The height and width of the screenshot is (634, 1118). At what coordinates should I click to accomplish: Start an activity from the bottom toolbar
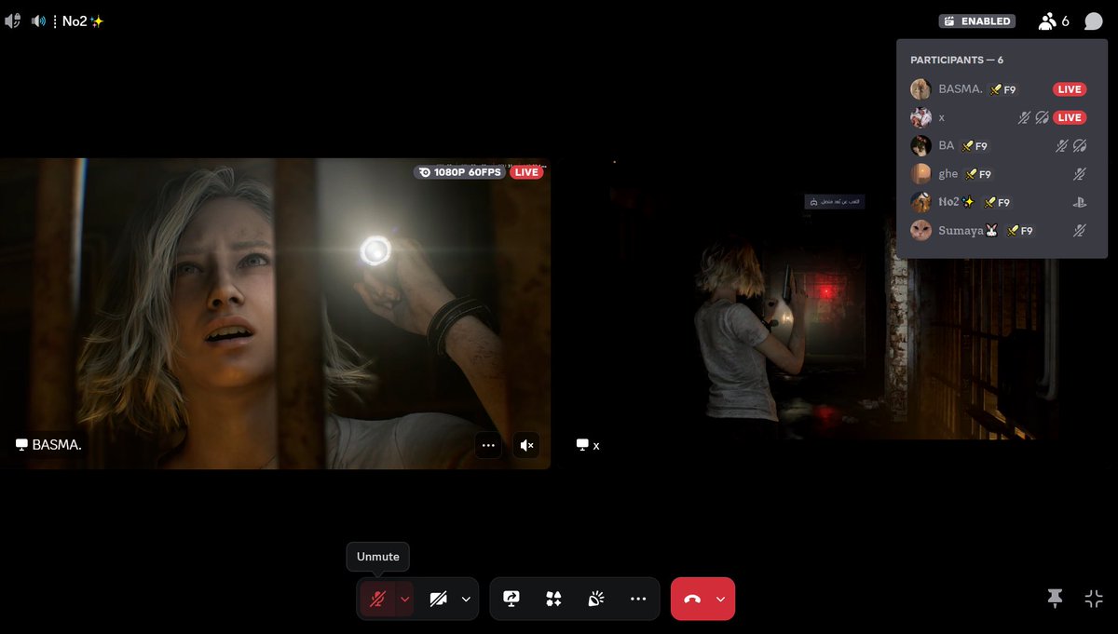(553, 599)
